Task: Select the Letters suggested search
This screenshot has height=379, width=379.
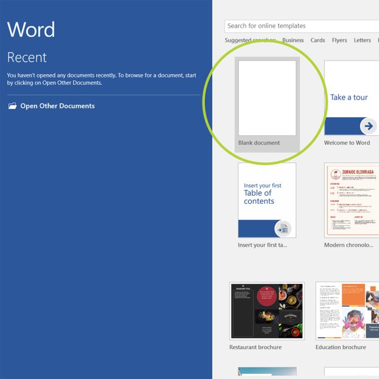Action: (362, 40)
